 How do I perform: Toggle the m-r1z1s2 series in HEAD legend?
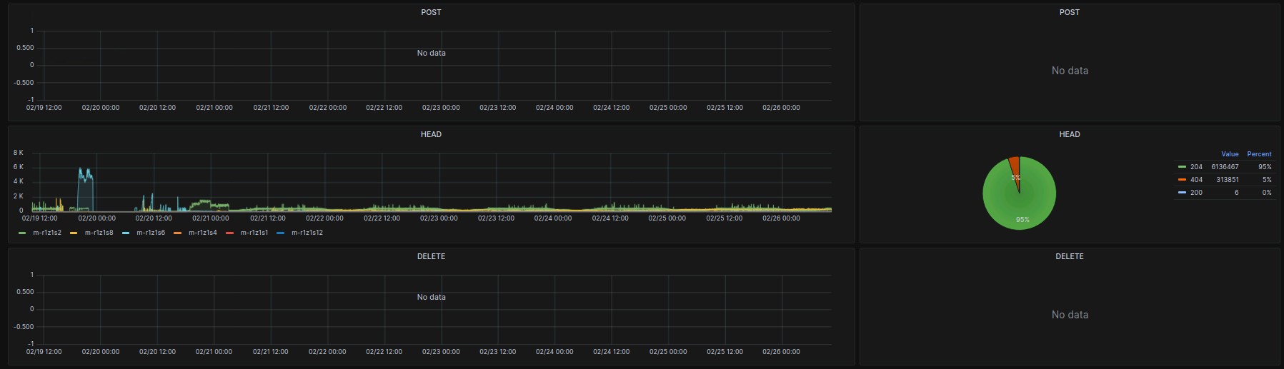(x=47, y=233)
